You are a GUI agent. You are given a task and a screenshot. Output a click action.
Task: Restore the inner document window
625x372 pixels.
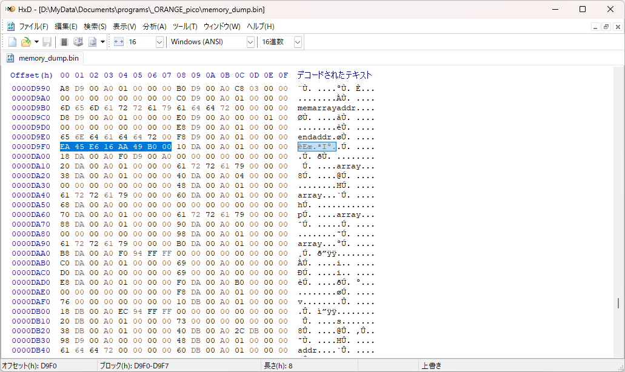pos(606,27)
